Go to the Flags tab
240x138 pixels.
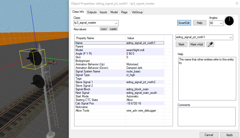pyautogui.click(x=124, y=12)
